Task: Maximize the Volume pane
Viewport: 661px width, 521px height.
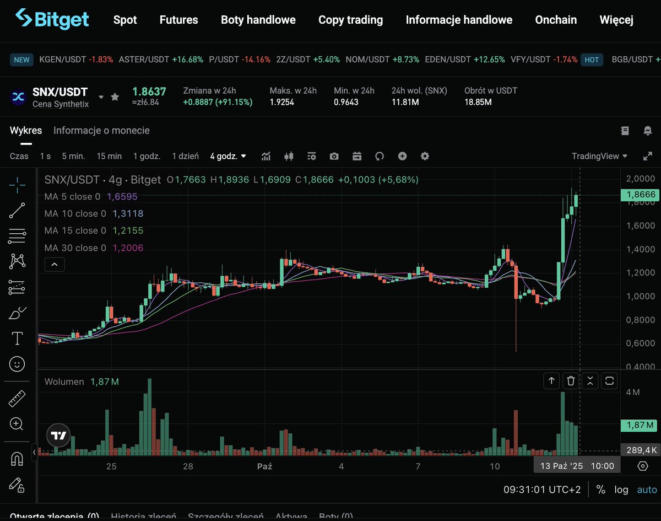Action: pos(610,380)
